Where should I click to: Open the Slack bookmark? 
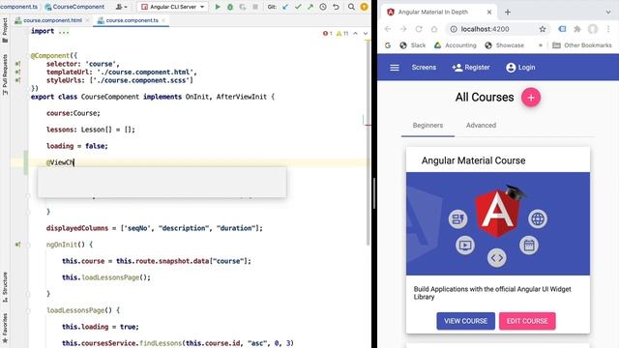[x=413, y=45]
